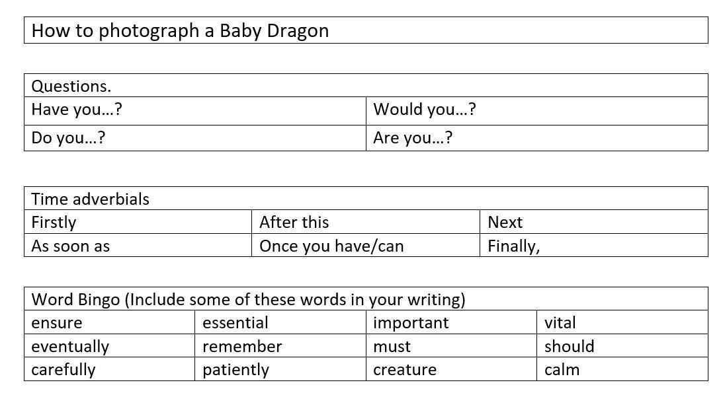
Task: Select the 'Would you…?' cell
Action: [425, 110]
